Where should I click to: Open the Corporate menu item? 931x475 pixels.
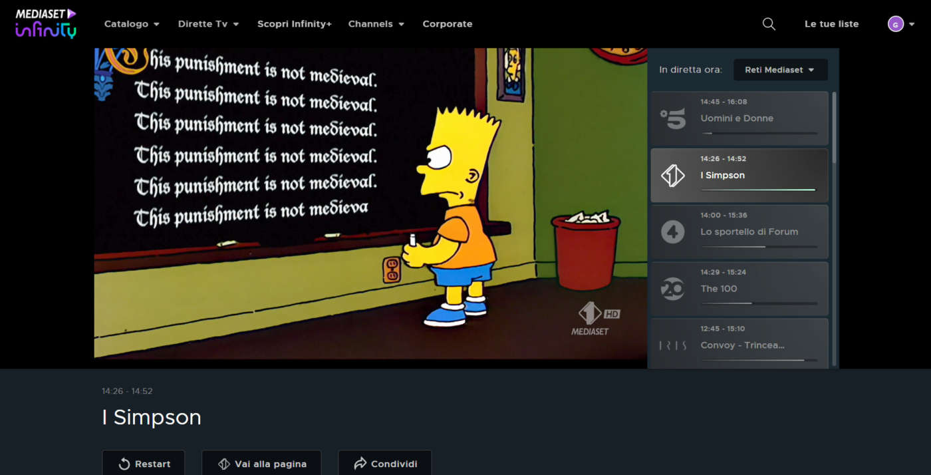click(447, 23)
